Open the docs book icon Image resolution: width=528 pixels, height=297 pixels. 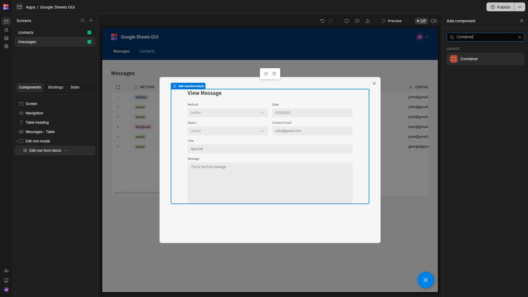(x=6, y=280)
